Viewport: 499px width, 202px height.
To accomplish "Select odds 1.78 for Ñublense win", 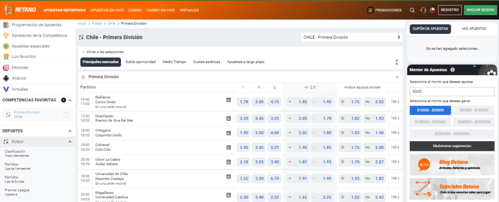I will point(244,102).
